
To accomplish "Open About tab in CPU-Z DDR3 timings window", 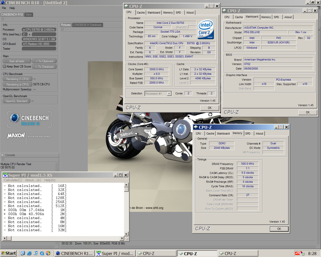I will pos(260,134).
